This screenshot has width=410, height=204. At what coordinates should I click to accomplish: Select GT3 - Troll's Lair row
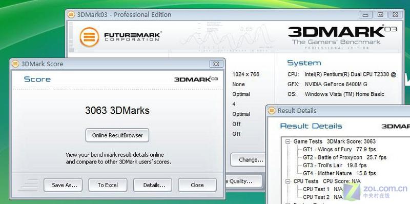[x=335, y=165]
